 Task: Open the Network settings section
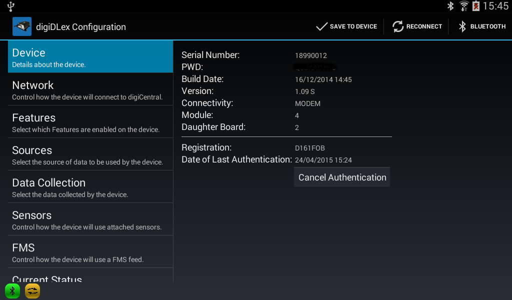tap(90, 89)
